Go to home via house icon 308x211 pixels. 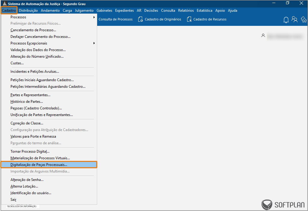click(x=304, y=19)
